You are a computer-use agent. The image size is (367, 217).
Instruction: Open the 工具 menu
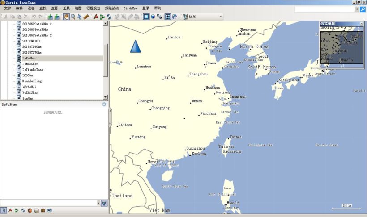pyautogui.click(x=66, y=8)
